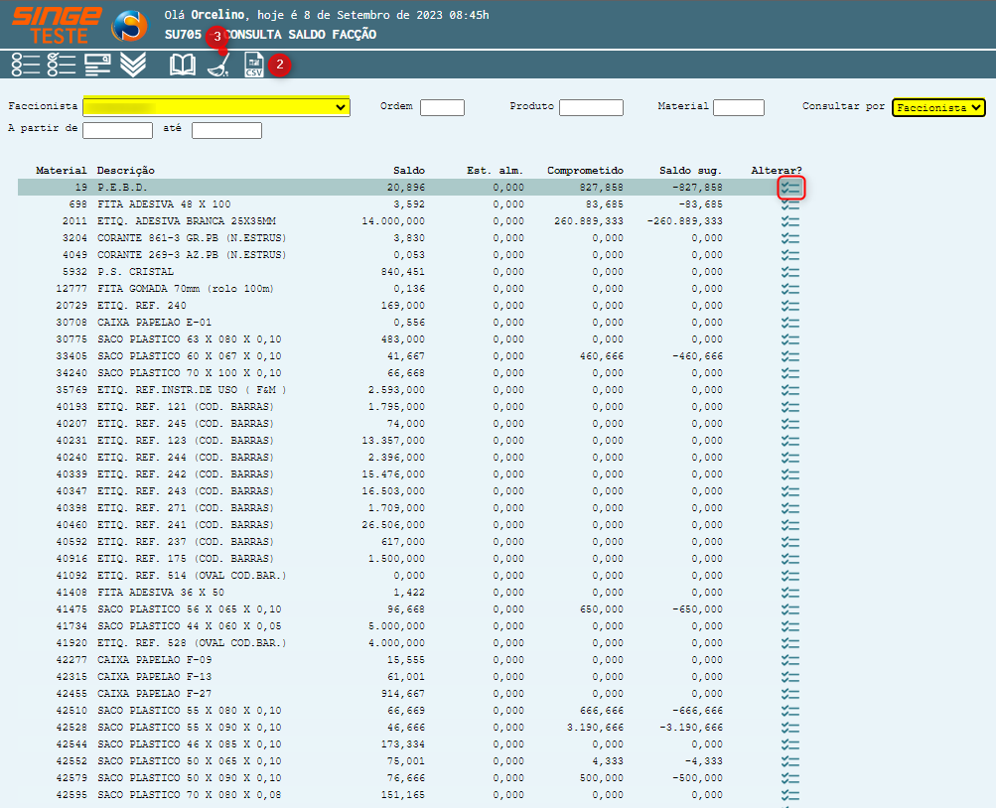This screenshot has width=996, height=808.
Task: Click material code 40916
Action: 71,559
